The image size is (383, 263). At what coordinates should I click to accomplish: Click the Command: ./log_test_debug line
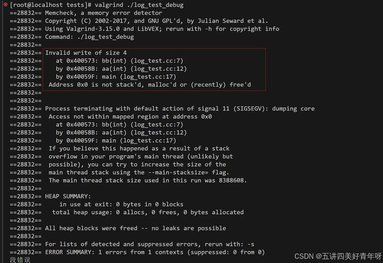89,37
